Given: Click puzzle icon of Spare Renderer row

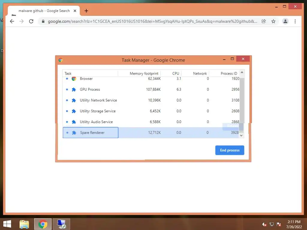Looking at the screenshot, I should click(x=74, y=133).
